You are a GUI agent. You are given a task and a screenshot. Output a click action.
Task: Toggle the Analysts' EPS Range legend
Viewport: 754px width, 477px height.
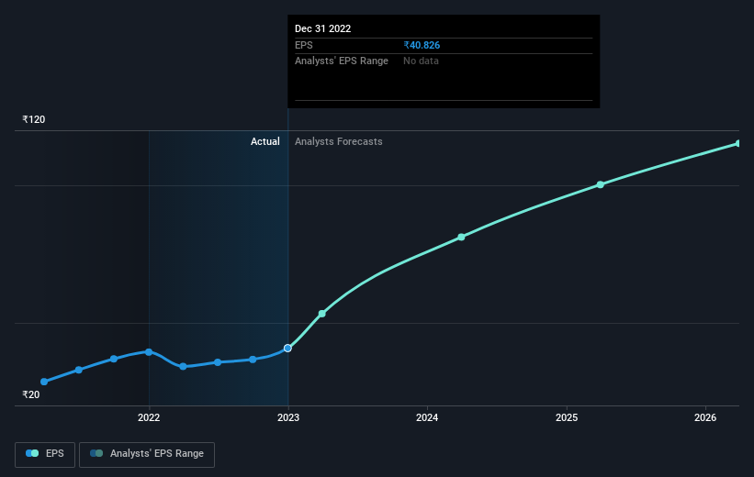147,454
